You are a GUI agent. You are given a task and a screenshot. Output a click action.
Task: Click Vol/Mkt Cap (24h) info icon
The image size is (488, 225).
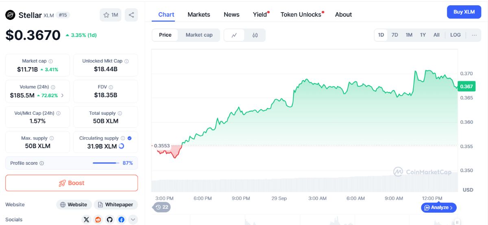(58, 114)
